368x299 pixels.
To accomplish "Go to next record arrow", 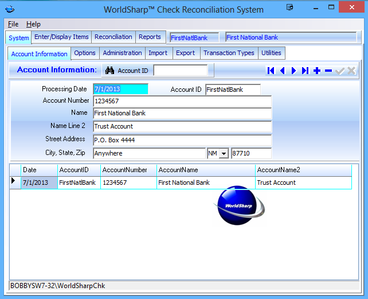I will coord(294,71).
